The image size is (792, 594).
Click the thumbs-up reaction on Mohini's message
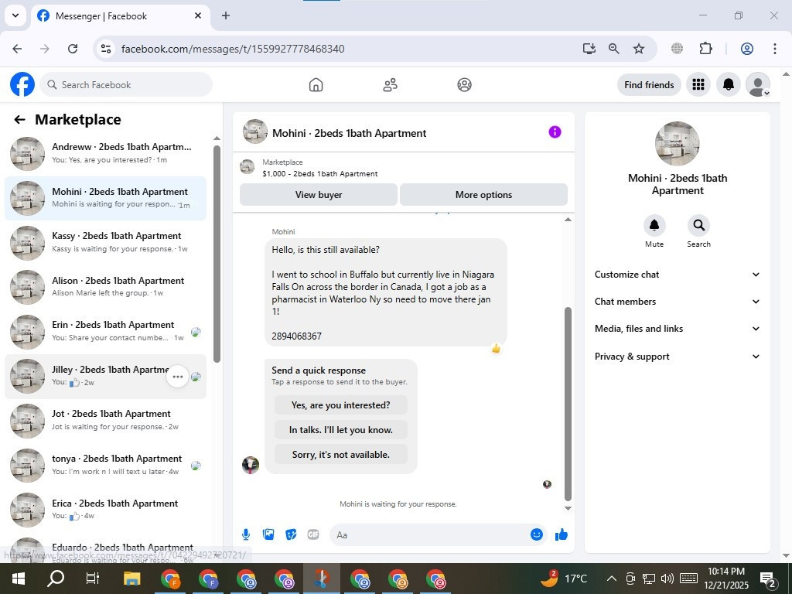click(x=496, y=348)
